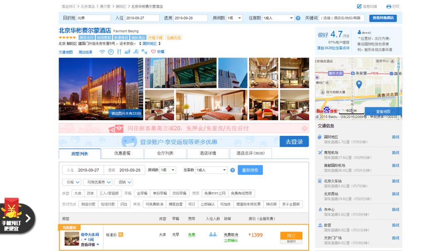Click the WiFi amenity icon

pyautogui.click(x=102, y=52)
